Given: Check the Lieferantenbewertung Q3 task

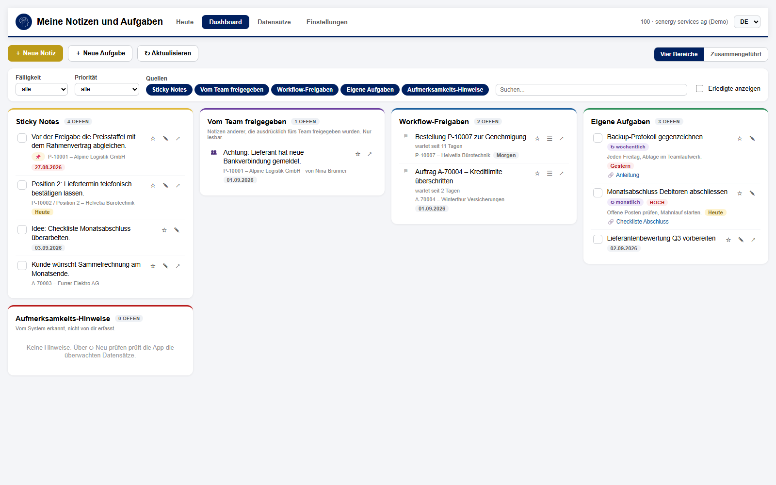Looking at the screenshot, I should click(x=598, y=240).
